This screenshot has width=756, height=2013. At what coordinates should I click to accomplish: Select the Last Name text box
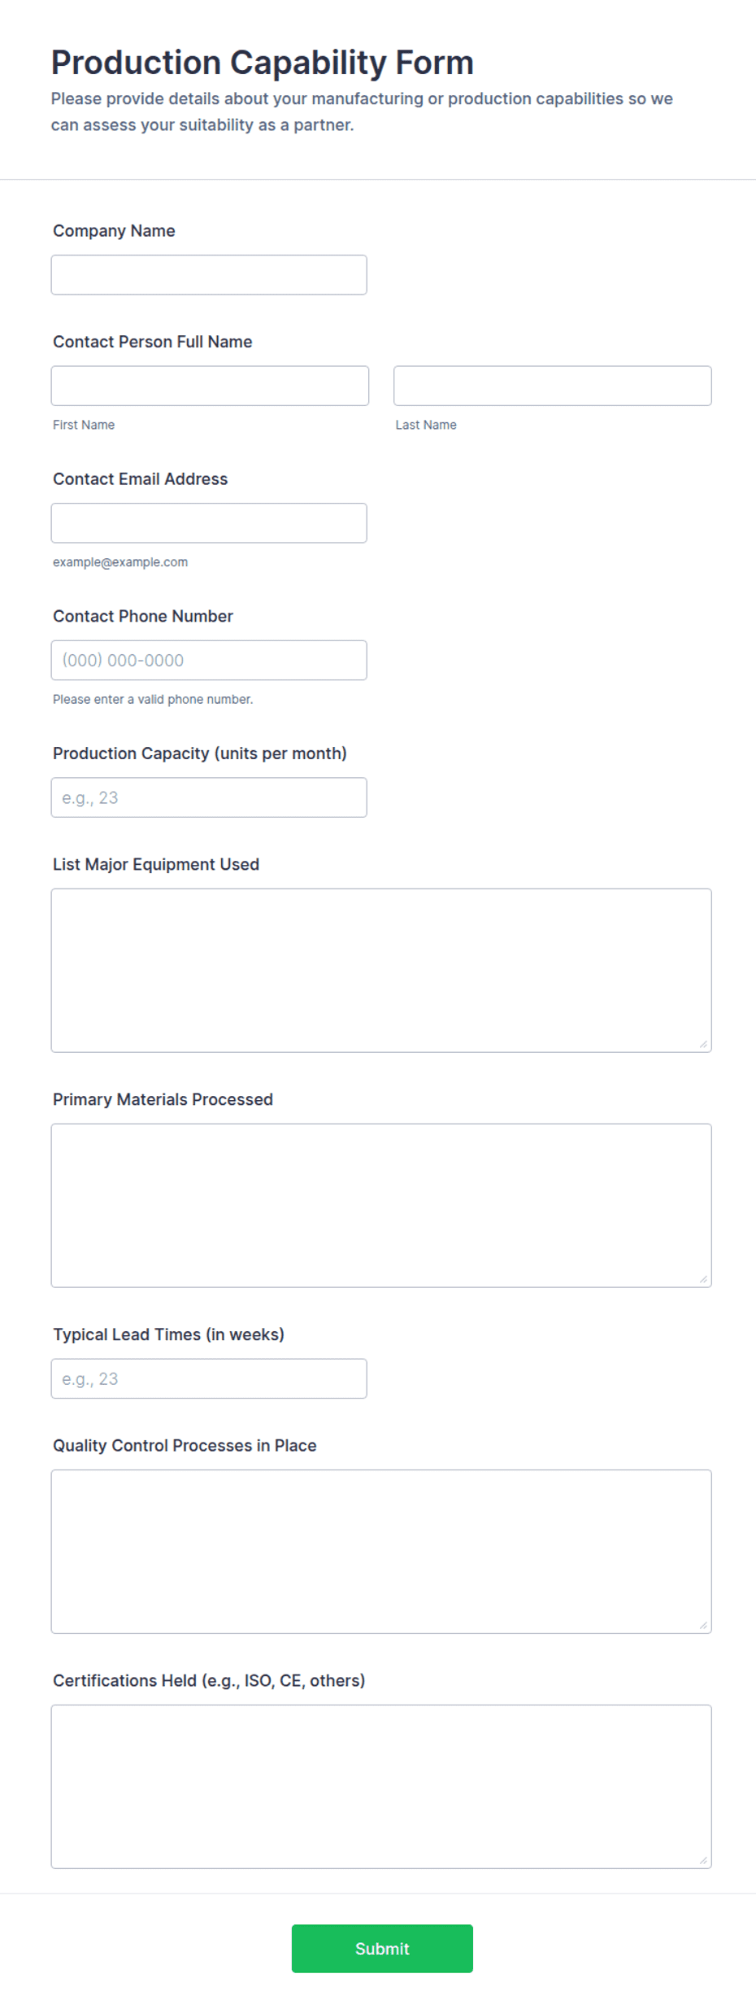[553, 386]
